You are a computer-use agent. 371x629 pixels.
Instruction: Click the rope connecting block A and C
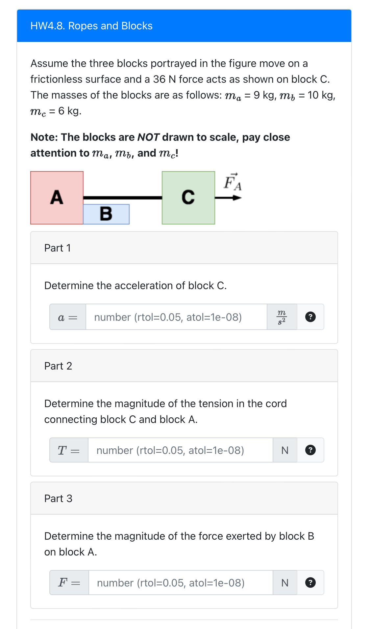coord(123,197)
